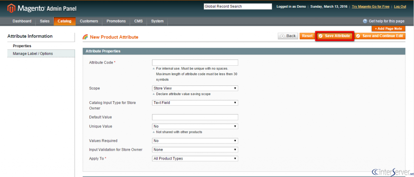Viewport: 414px width, 177px height.
Task: Click the Sunday, March 13, 2016 date
Action: click(329, 6)
